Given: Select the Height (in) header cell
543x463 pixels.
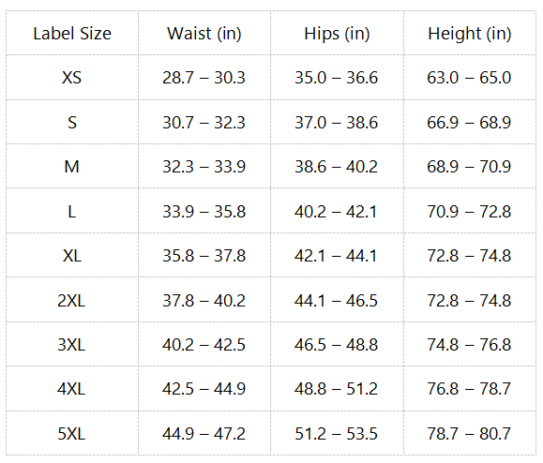Looking at the screenshot, I should coord(470,33).
